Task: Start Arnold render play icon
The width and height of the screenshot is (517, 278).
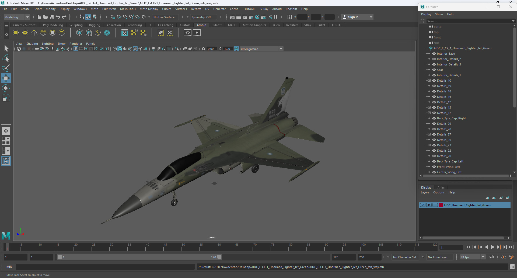Action: 197,33
